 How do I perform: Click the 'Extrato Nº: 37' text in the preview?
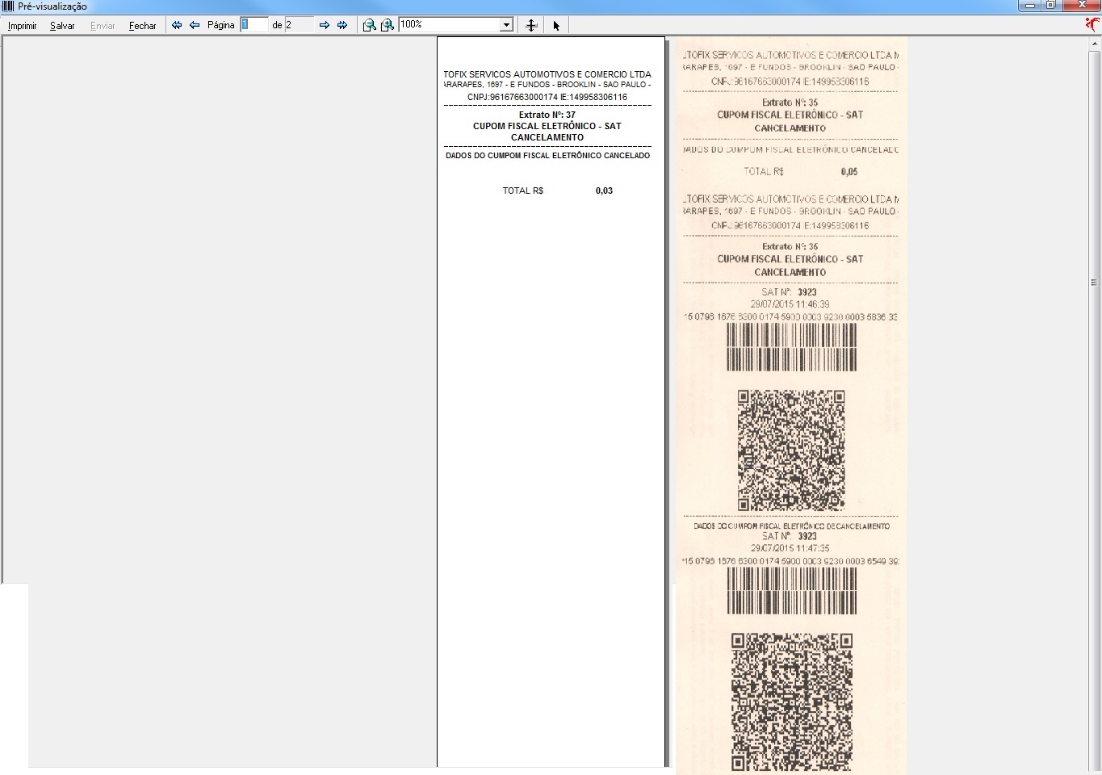click(547, 115)
